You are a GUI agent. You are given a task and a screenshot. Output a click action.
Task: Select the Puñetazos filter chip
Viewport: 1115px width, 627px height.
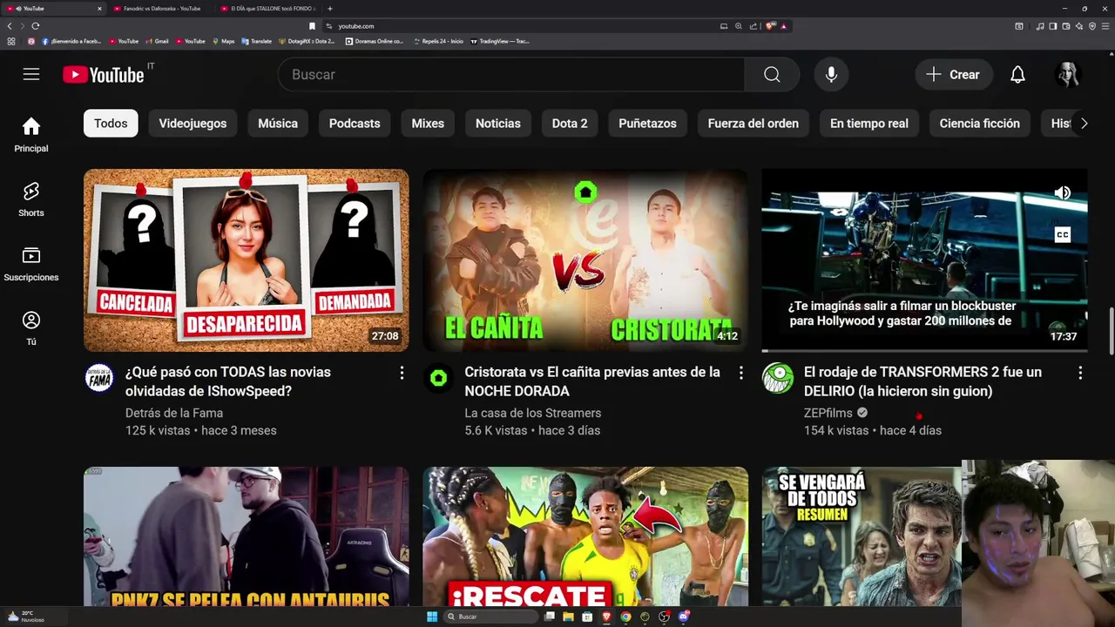tap(647, 124)
